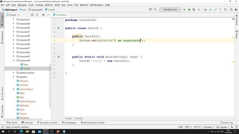Collapse all in Project panel
This screenshot has height=134, width=239.
37,15
